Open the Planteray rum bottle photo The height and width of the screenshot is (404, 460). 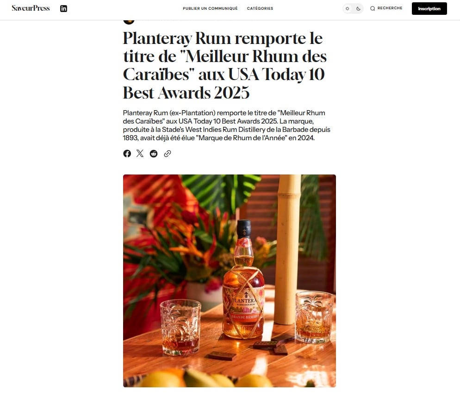(230, 281)
